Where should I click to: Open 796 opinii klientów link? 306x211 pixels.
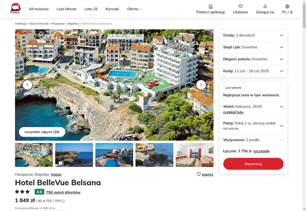63,192
